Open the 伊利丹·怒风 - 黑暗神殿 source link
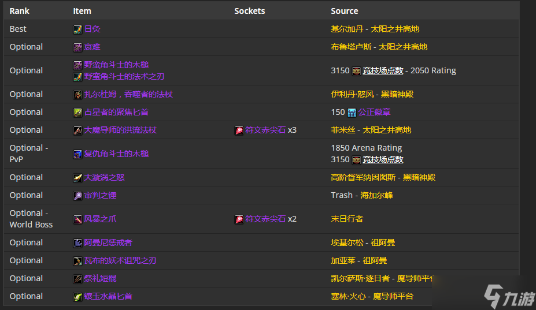Viewport: 536px width, 310px height. click(372, 94)
